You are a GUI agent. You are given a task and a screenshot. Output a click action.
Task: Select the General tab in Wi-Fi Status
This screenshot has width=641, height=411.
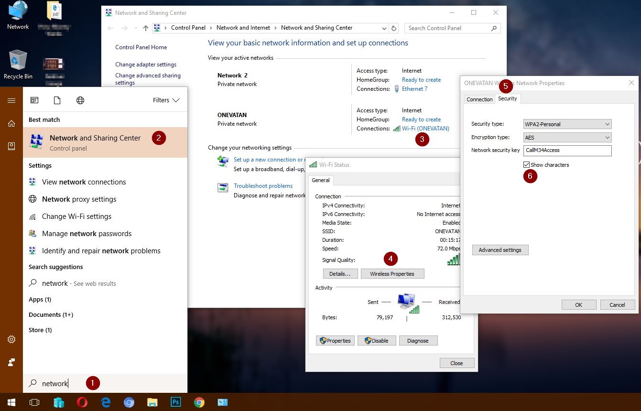click(x=321, y=180)
